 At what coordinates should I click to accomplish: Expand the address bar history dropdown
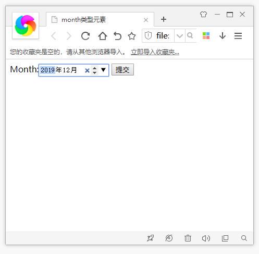coord(180,36)
